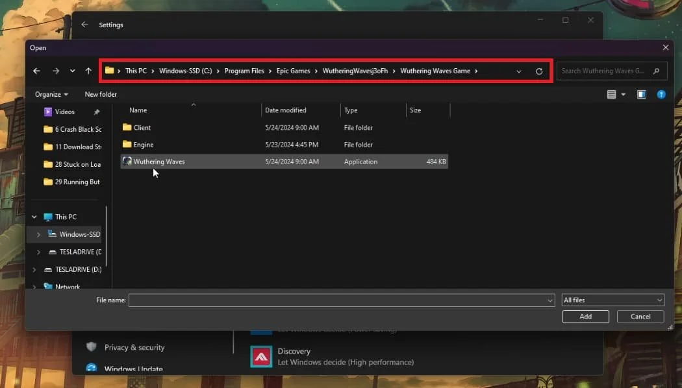682x388 pixels.
Task: Expand the TESLADRIVE node under This PC
Action: [38, 252]
